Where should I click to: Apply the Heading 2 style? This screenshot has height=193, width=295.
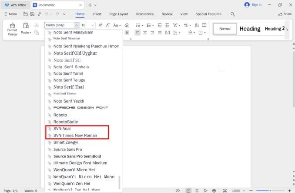275,29
